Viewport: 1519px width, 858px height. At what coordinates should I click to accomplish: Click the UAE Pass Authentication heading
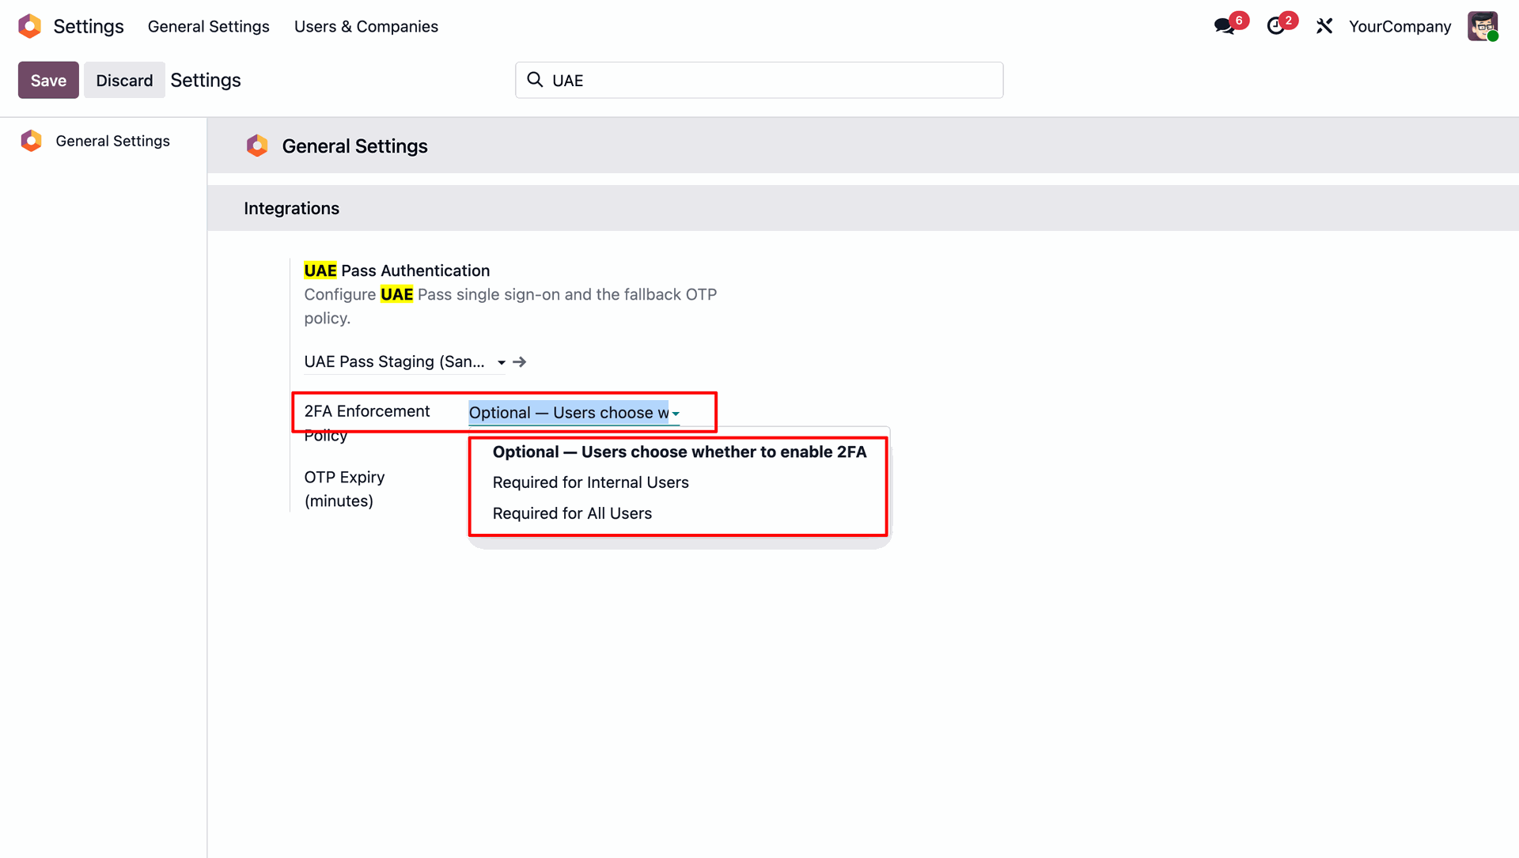click(x=397, y=270)
